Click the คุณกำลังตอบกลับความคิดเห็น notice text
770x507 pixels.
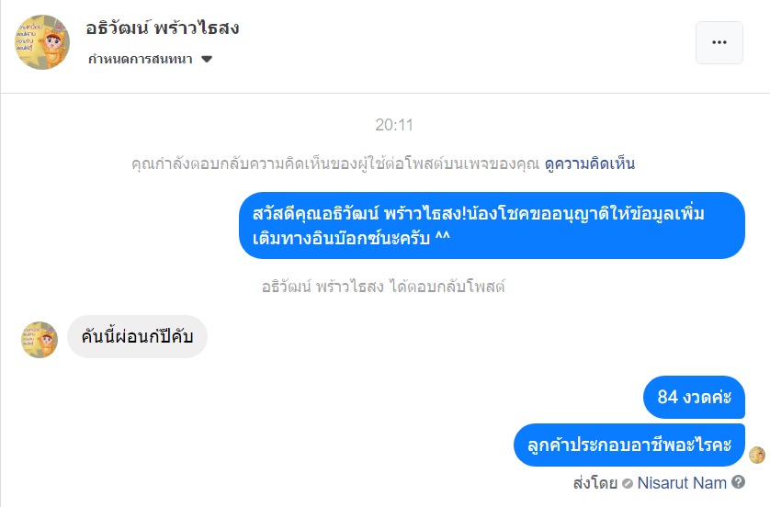pos(335,164)
